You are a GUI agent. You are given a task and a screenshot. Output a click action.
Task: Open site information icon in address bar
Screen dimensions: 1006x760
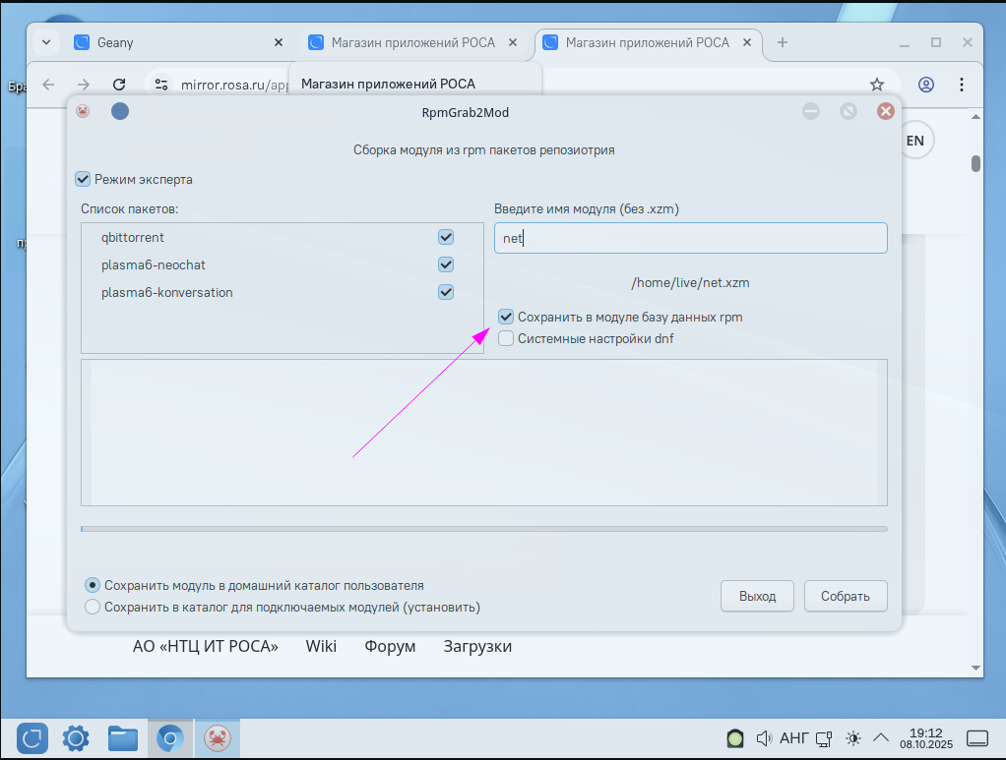[161, 85]
